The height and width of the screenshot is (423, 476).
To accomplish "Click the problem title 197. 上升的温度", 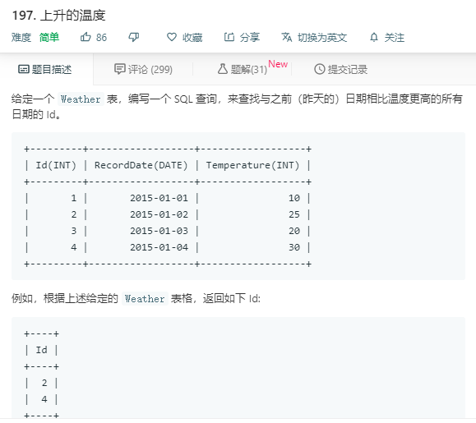I will tap(59, 15).
